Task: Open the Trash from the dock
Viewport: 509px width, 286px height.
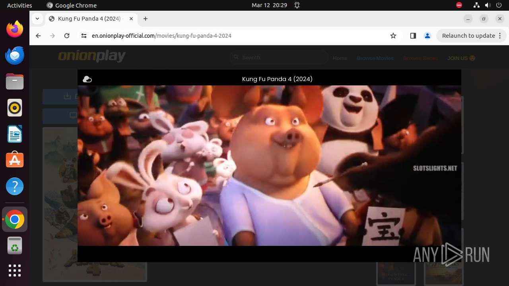Action: 15,245
